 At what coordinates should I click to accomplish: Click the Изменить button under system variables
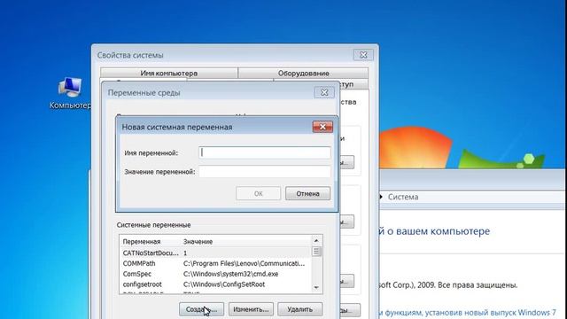pyautogui.click(x=251, y=309)
